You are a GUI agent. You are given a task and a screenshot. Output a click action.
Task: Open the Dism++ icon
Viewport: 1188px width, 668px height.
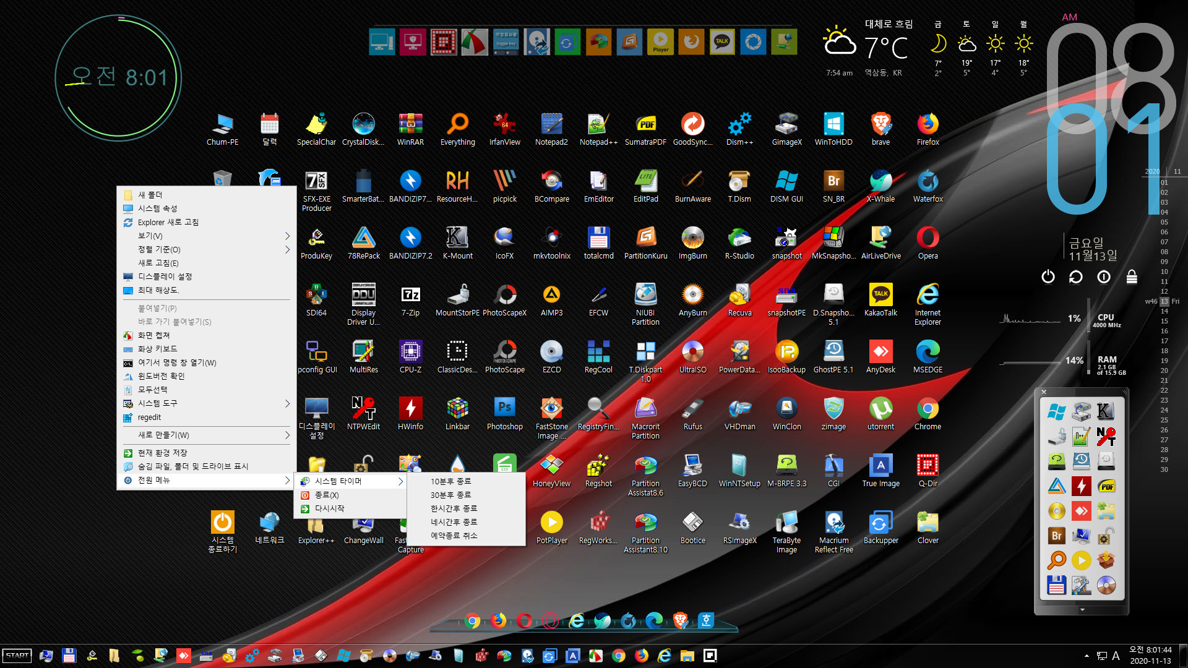click(x=740, y=129)
